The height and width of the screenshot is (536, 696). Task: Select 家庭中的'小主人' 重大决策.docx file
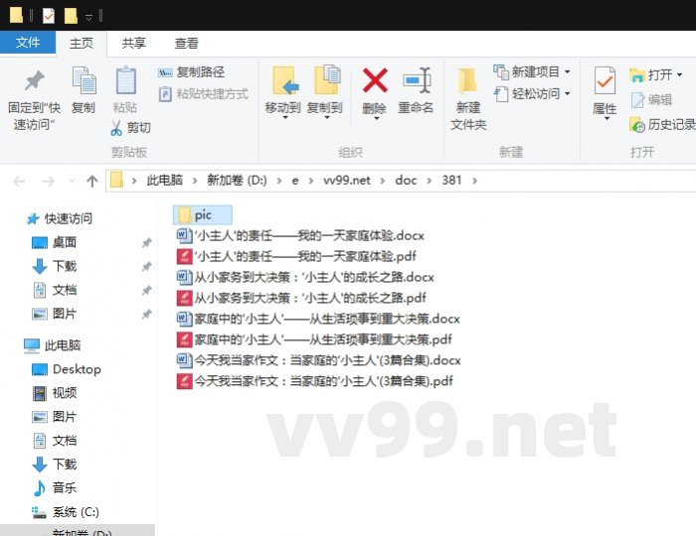318,319
